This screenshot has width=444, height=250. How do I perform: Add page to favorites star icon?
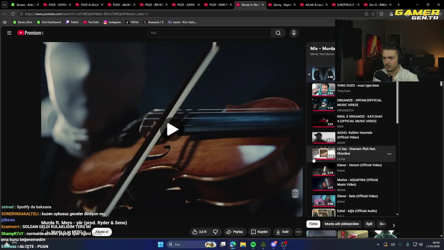[x=373, y=14]
